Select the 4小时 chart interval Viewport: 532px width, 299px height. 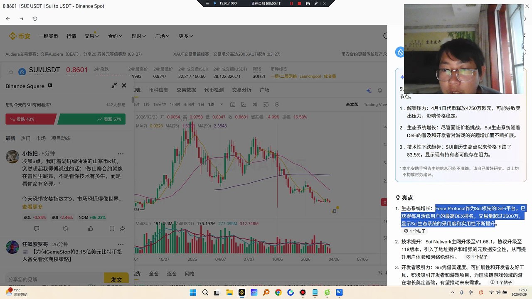pos(189,104)
